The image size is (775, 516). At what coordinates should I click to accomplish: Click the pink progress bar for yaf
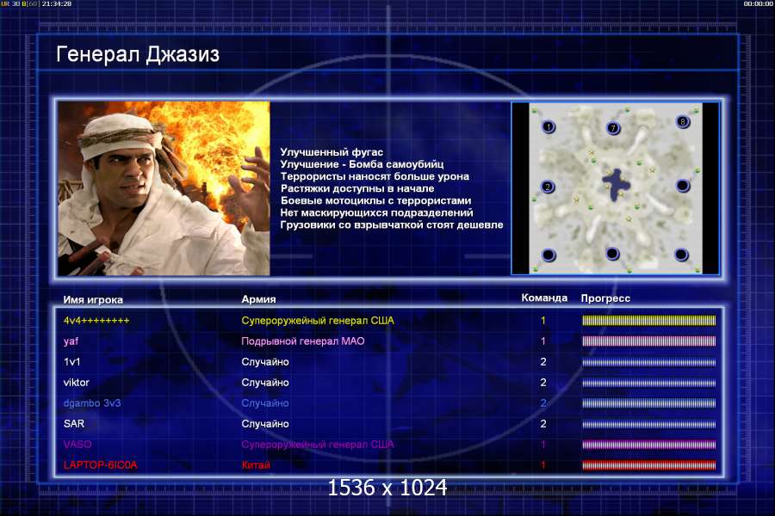[x=649, y=341]
